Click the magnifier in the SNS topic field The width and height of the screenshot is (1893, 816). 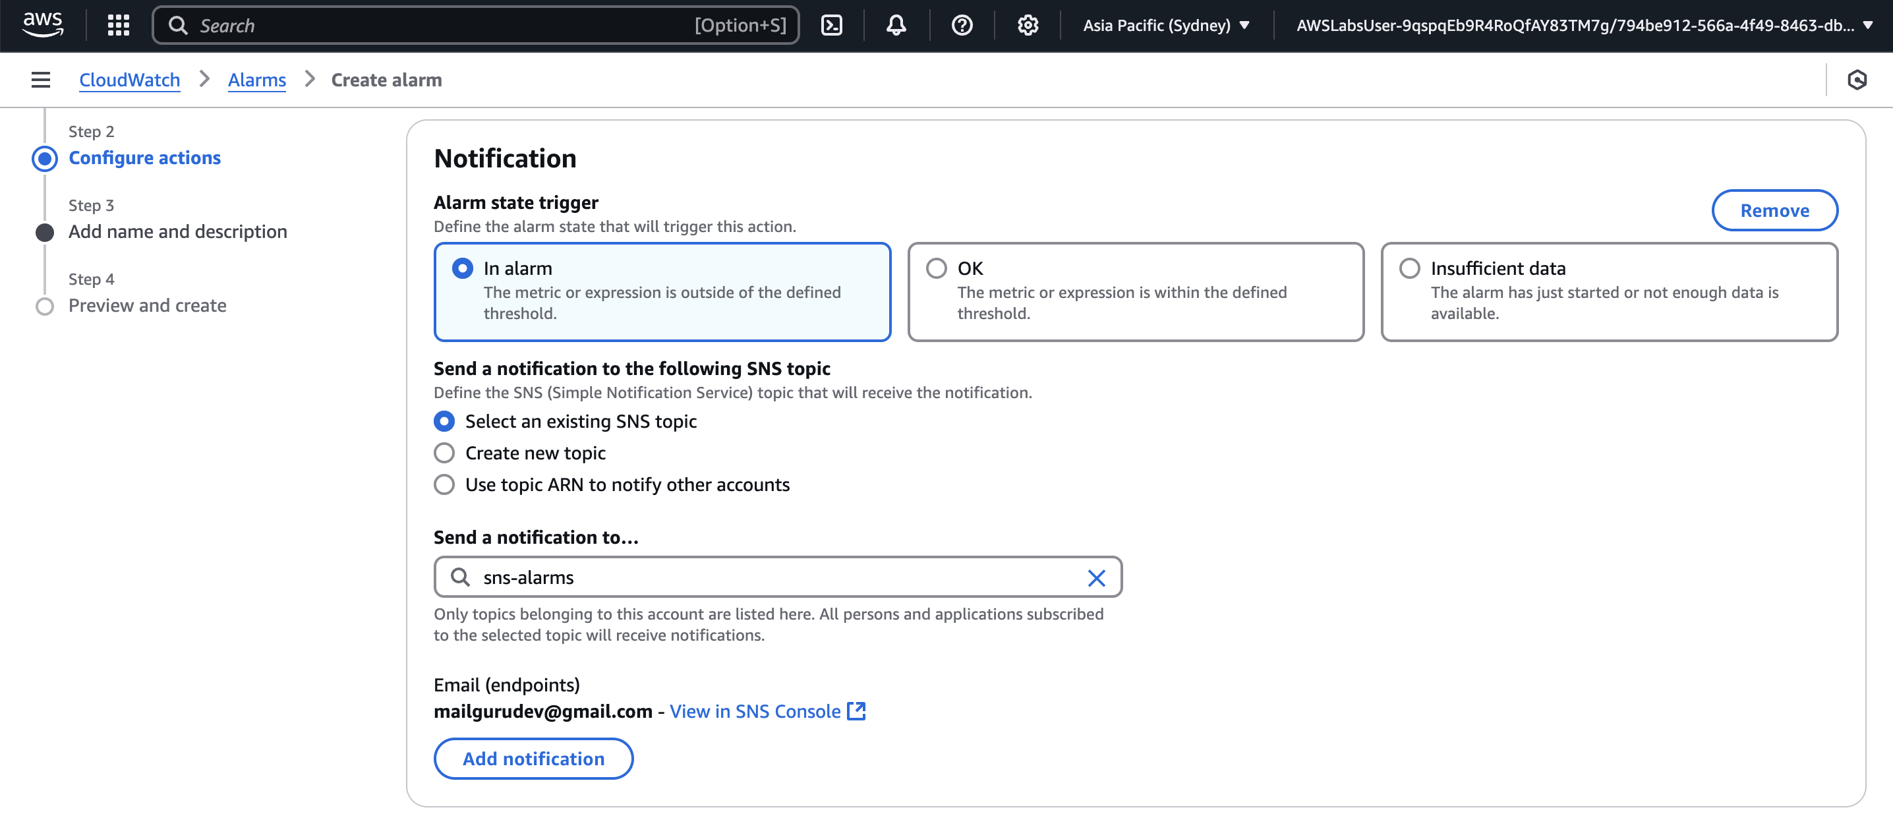[460, 577]
